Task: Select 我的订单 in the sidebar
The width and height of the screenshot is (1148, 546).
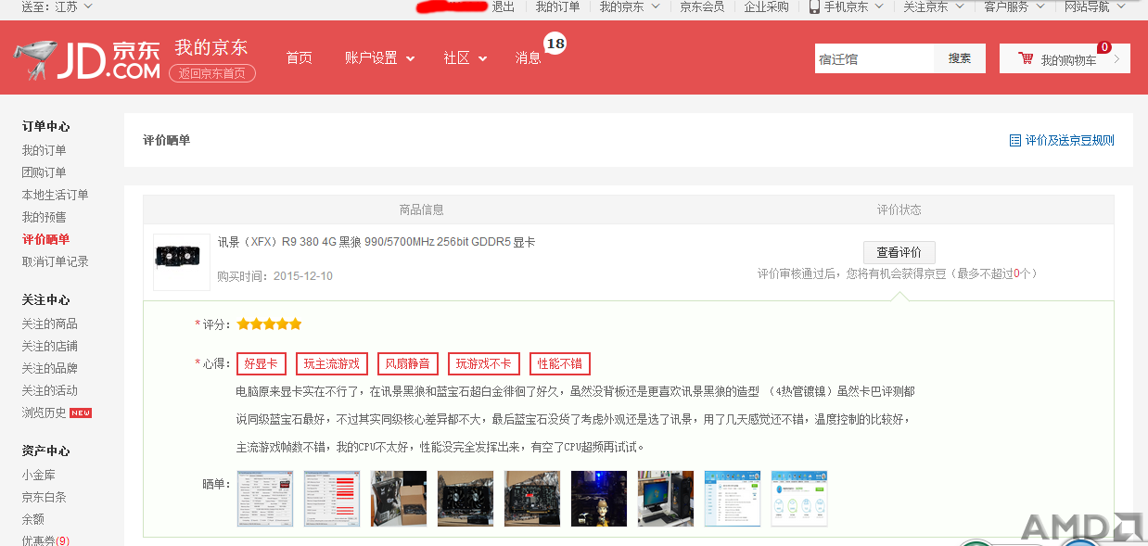Action: 45,150
